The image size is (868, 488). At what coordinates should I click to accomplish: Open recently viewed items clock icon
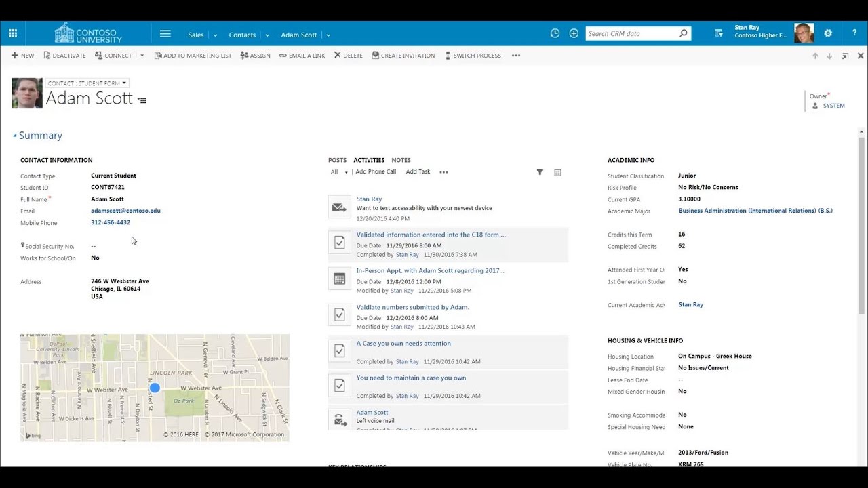(555, 33)
